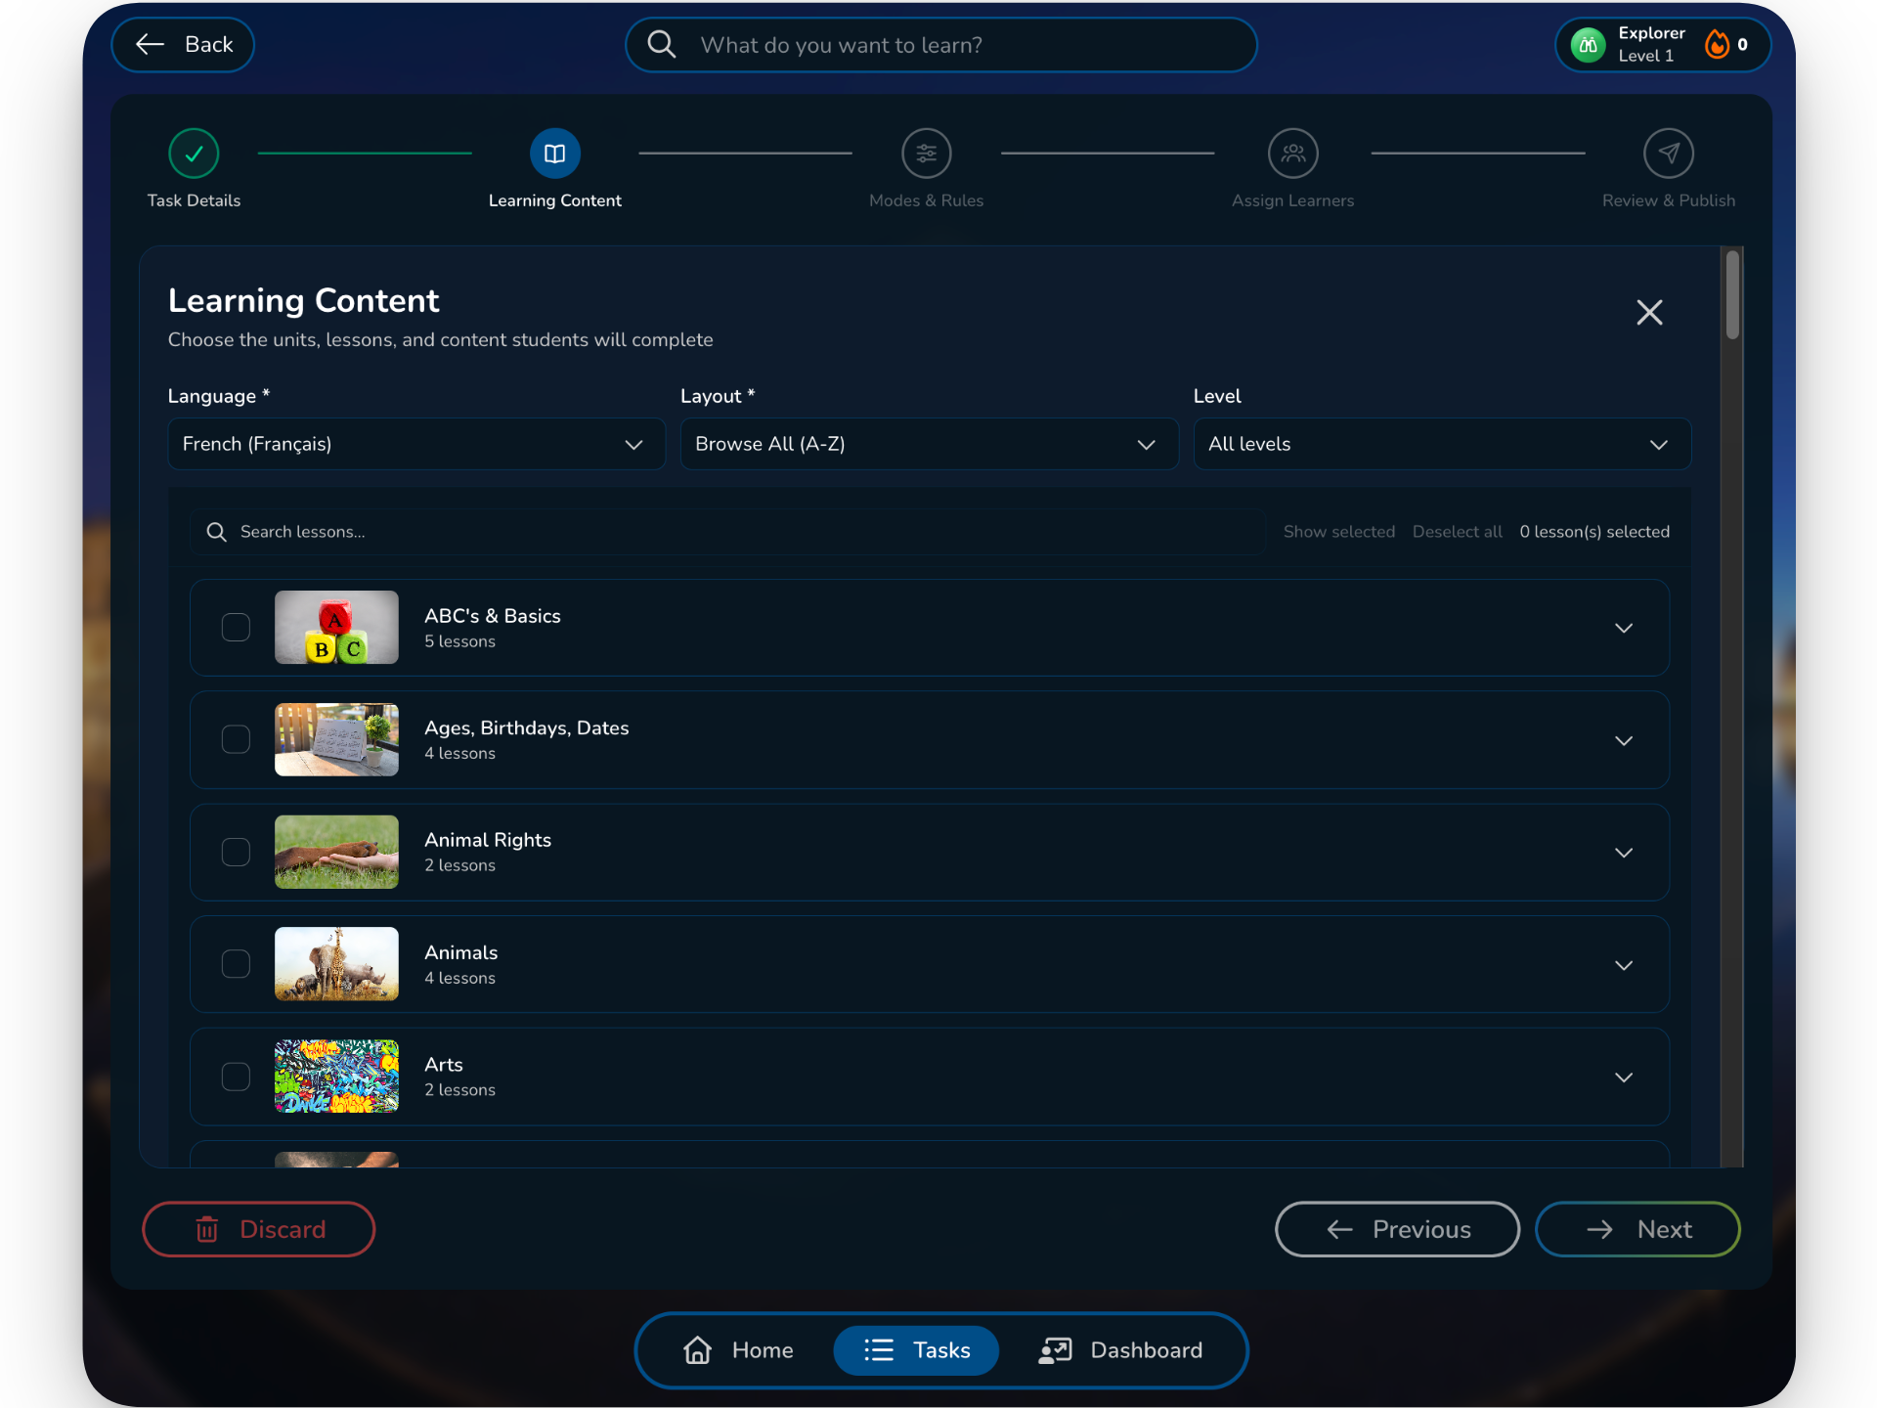Check the Animals unit checkbox
This screenshot has height=1408, width=1877.
point(236,964)
